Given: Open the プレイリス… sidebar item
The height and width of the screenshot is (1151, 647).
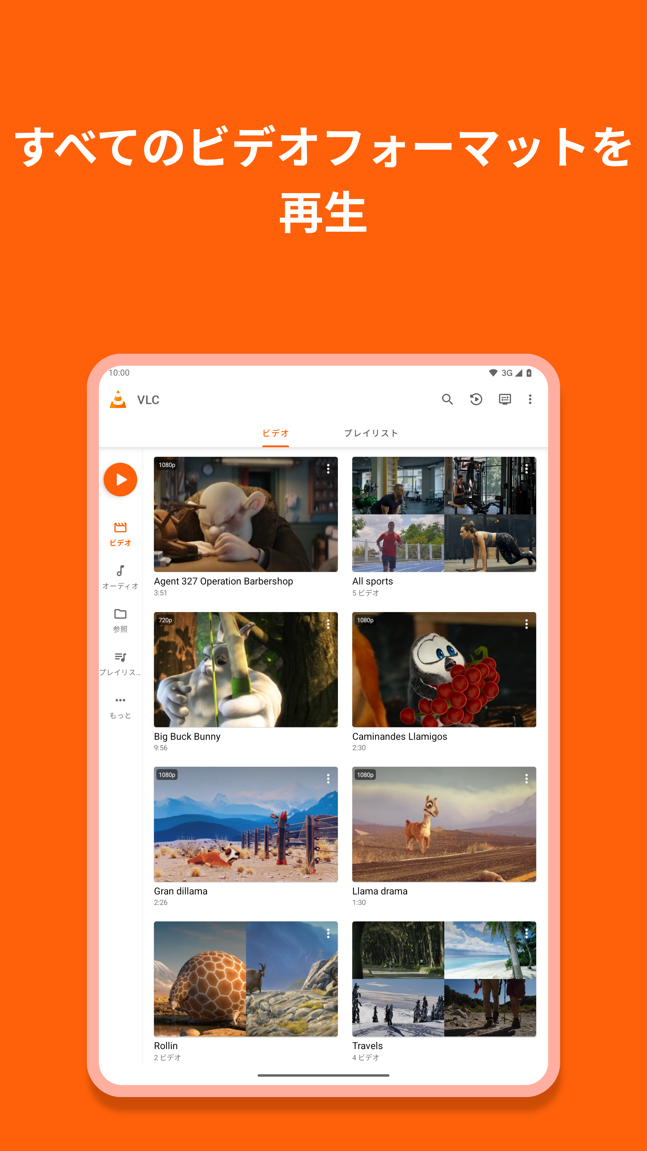Looking at the screenshot, I should [120, 664].
